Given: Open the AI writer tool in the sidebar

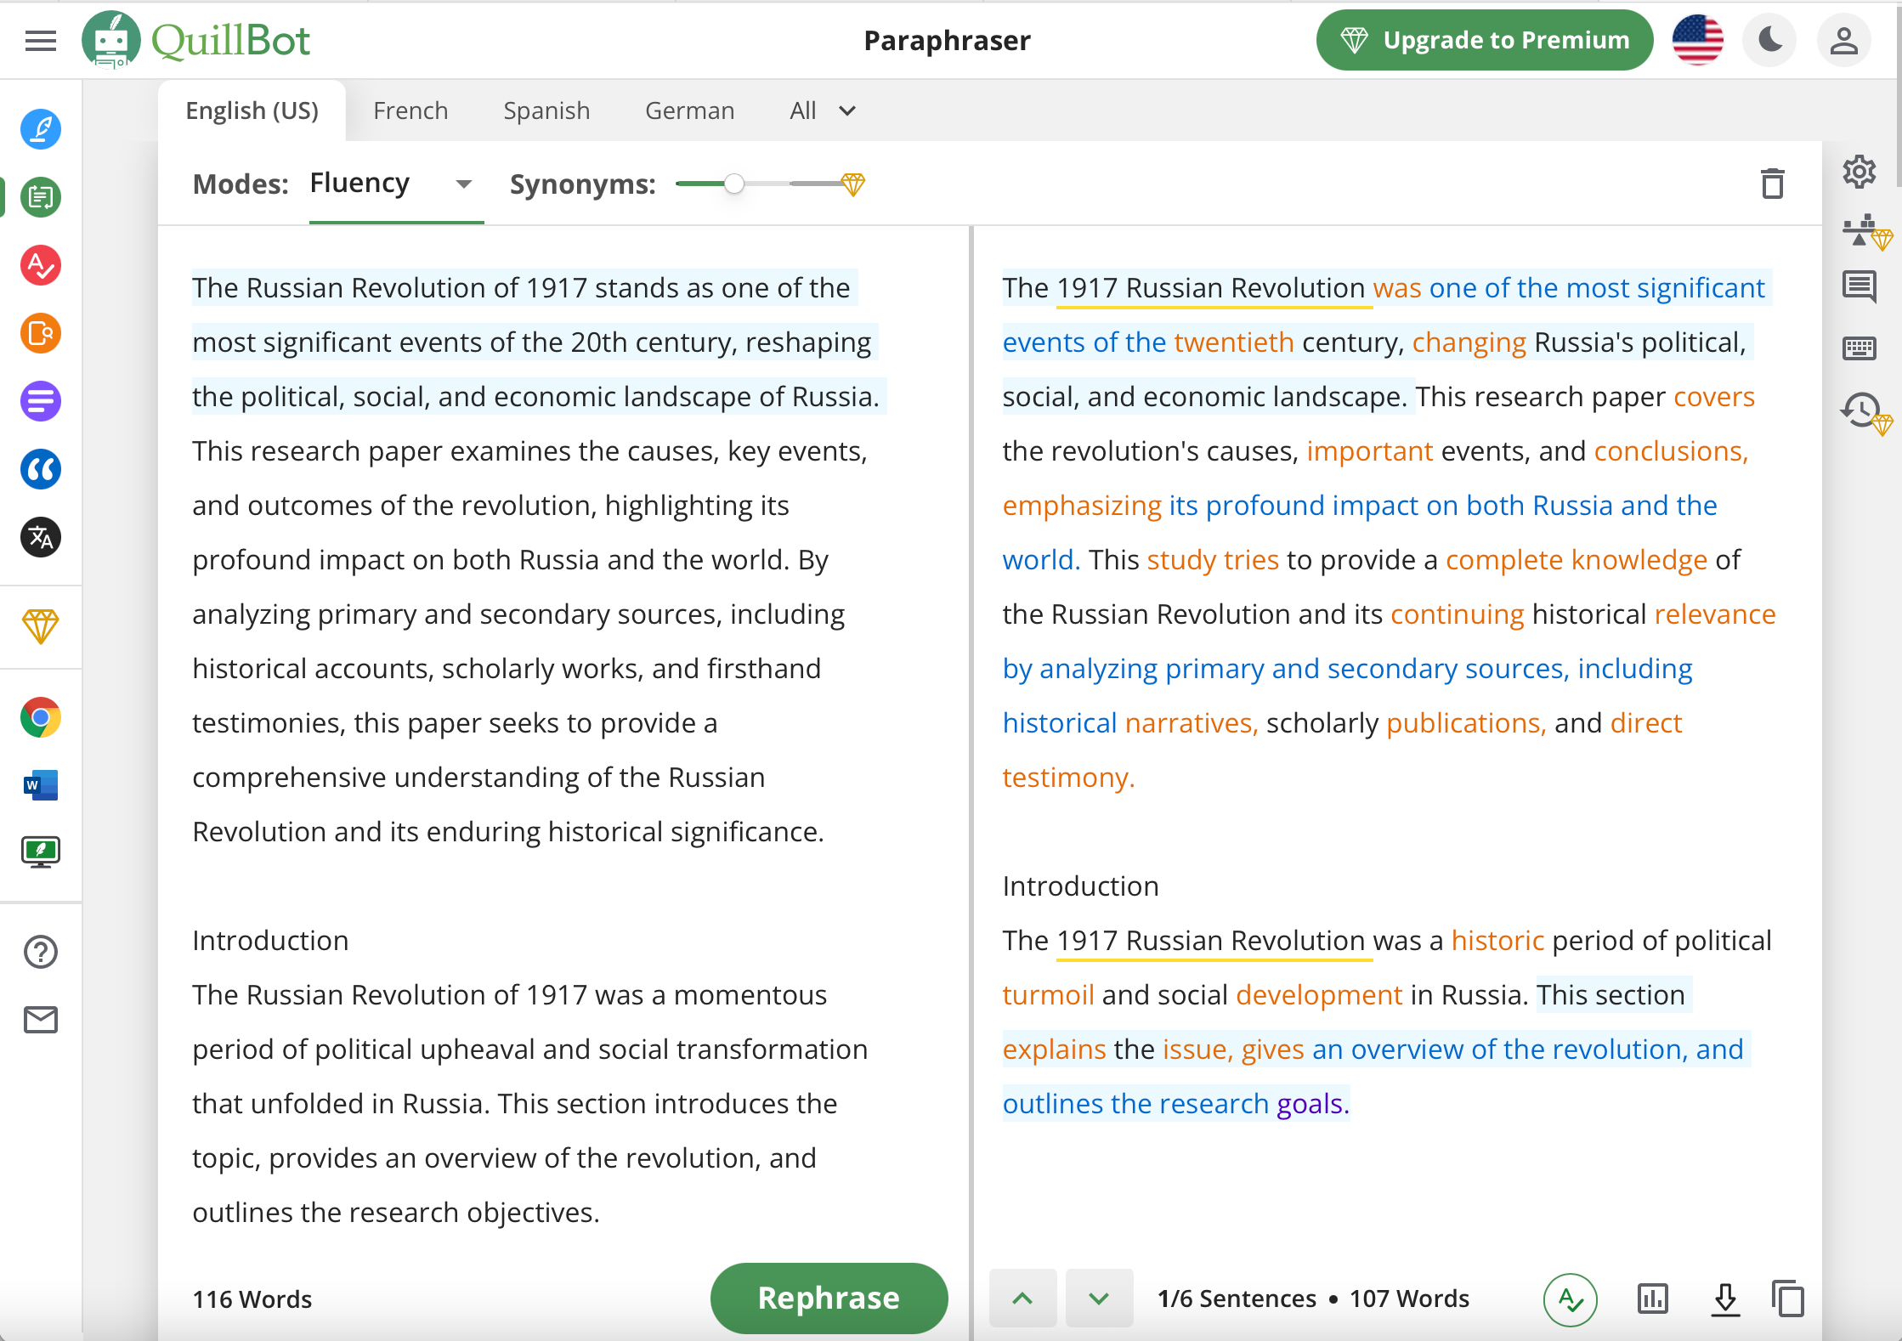Looking at the screenshot, I should coord(41,129).
